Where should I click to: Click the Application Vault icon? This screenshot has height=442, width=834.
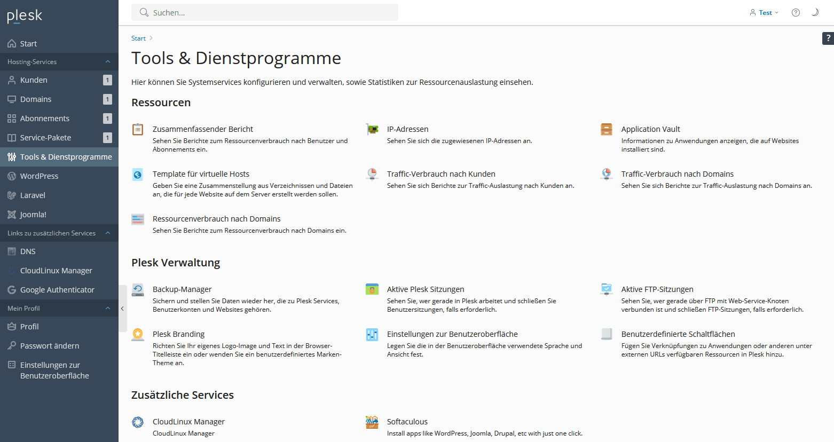click(606, 129)
